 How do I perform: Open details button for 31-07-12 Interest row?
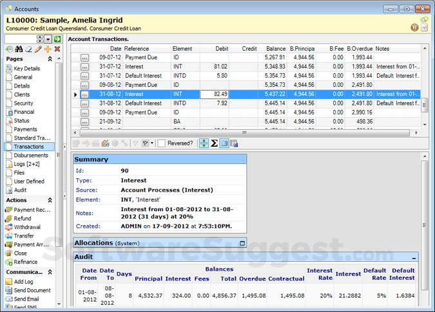tap(84, 66)
